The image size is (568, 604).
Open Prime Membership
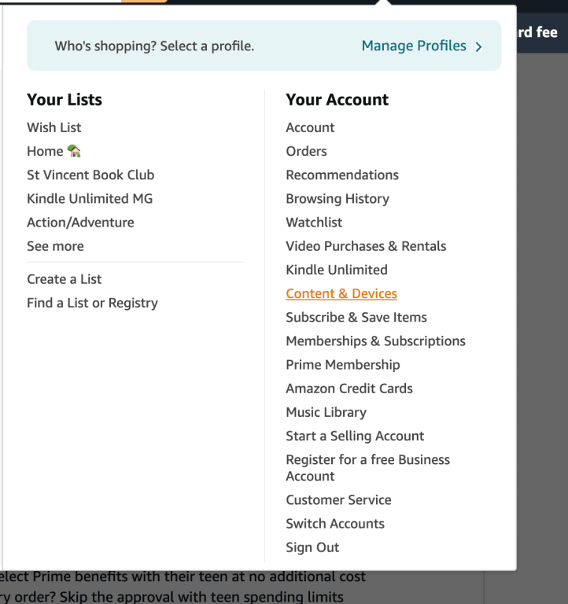(343, 365)
